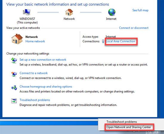Click the WINDOWS7 computer icon
164x134 pixels.
click(x=27, y=13)
